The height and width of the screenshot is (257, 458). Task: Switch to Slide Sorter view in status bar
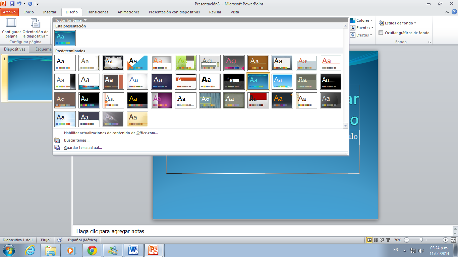(x=376, y=240)
